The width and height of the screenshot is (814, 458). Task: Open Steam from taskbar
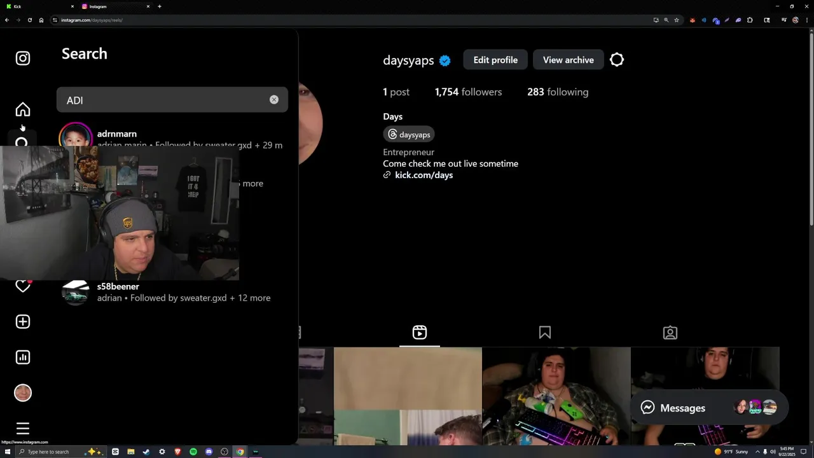[x=146, y=452]
